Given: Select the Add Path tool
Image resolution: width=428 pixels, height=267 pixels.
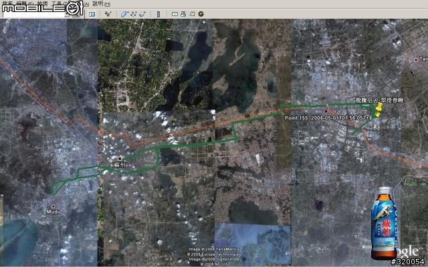Looking at the screenshot, I should pos(133,14).
